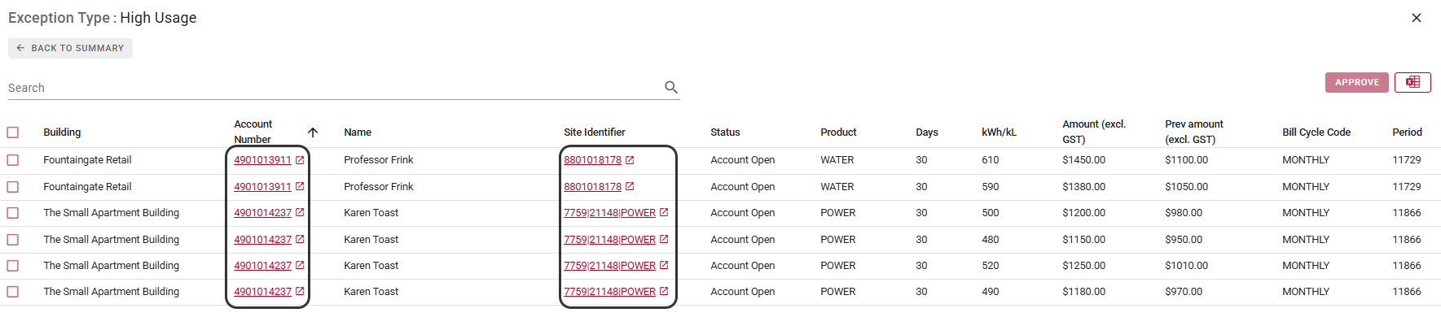1441x317 pixels.
Task: Click MONTHLY bill cycle in the $1200.00 row
Action: 1306,213
